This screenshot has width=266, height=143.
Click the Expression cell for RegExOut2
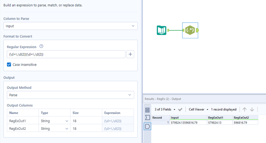(118, 129)
